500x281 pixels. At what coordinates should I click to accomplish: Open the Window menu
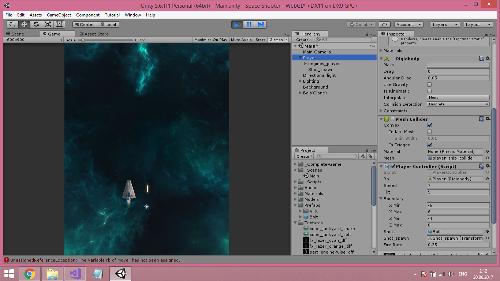point(133,15)
